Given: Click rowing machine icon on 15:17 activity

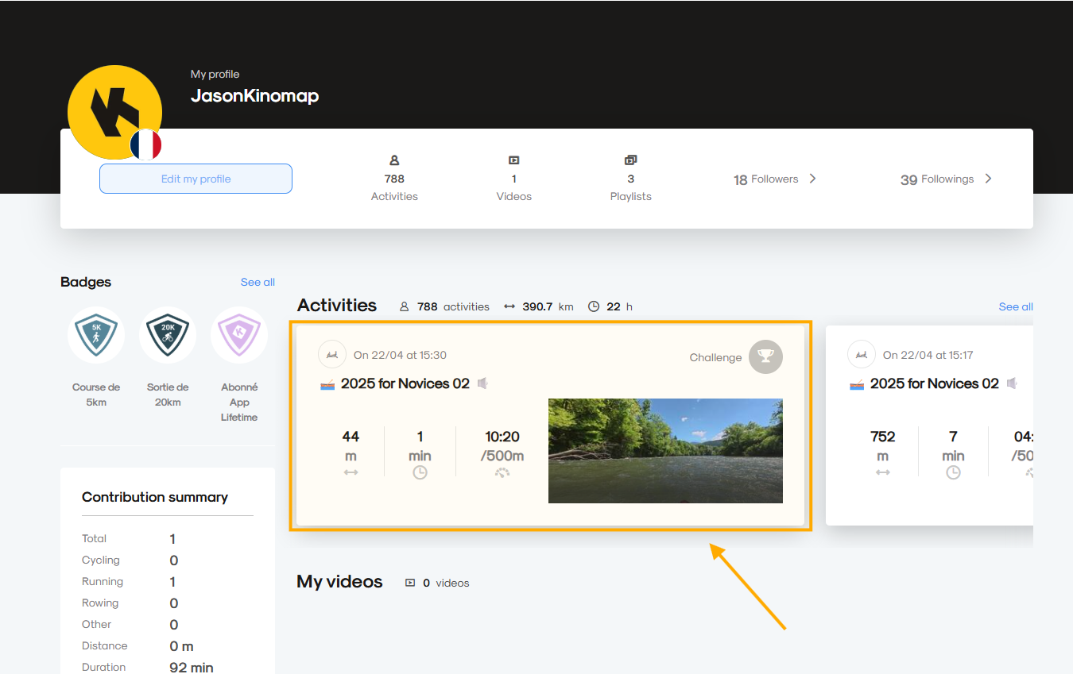Looking at the screenshot, I should click(x=862, y=355).
